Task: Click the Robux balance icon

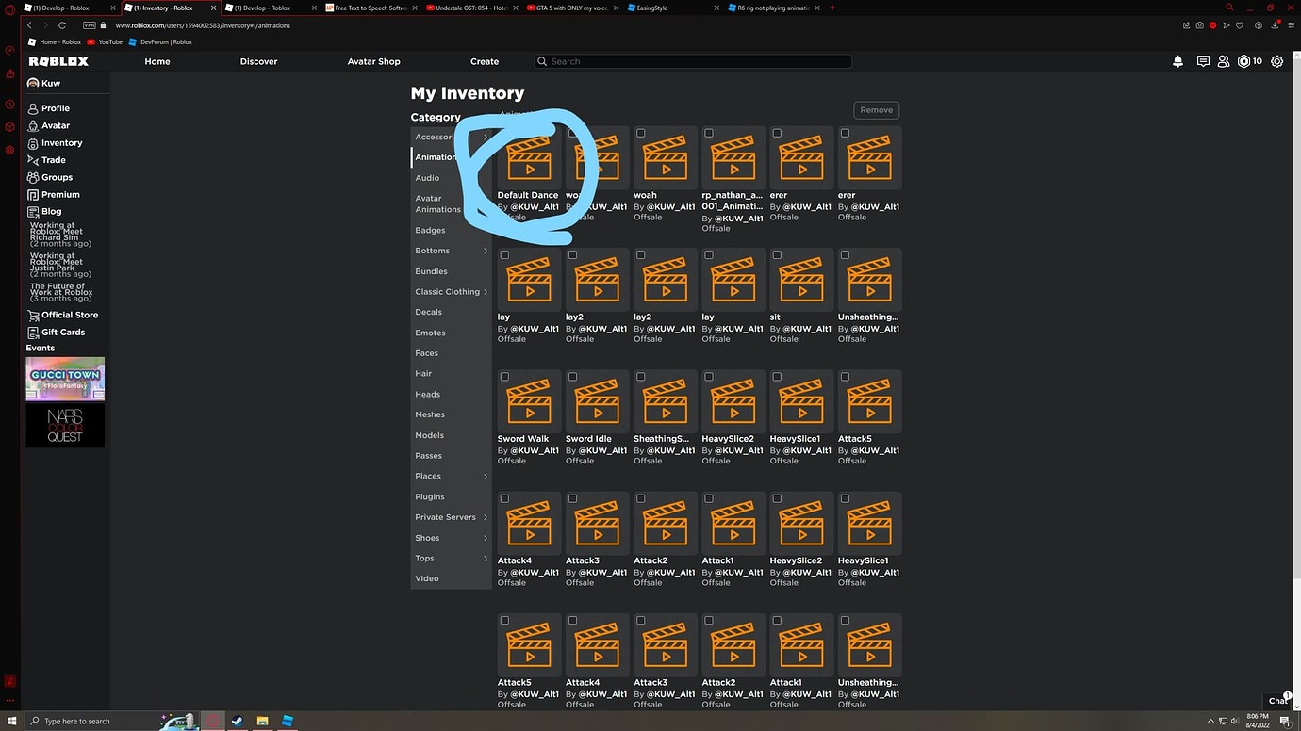Action: coord(1243,61)
